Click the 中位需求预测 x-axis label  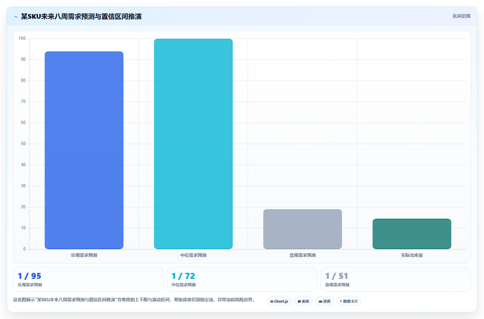tap(193, 255)
